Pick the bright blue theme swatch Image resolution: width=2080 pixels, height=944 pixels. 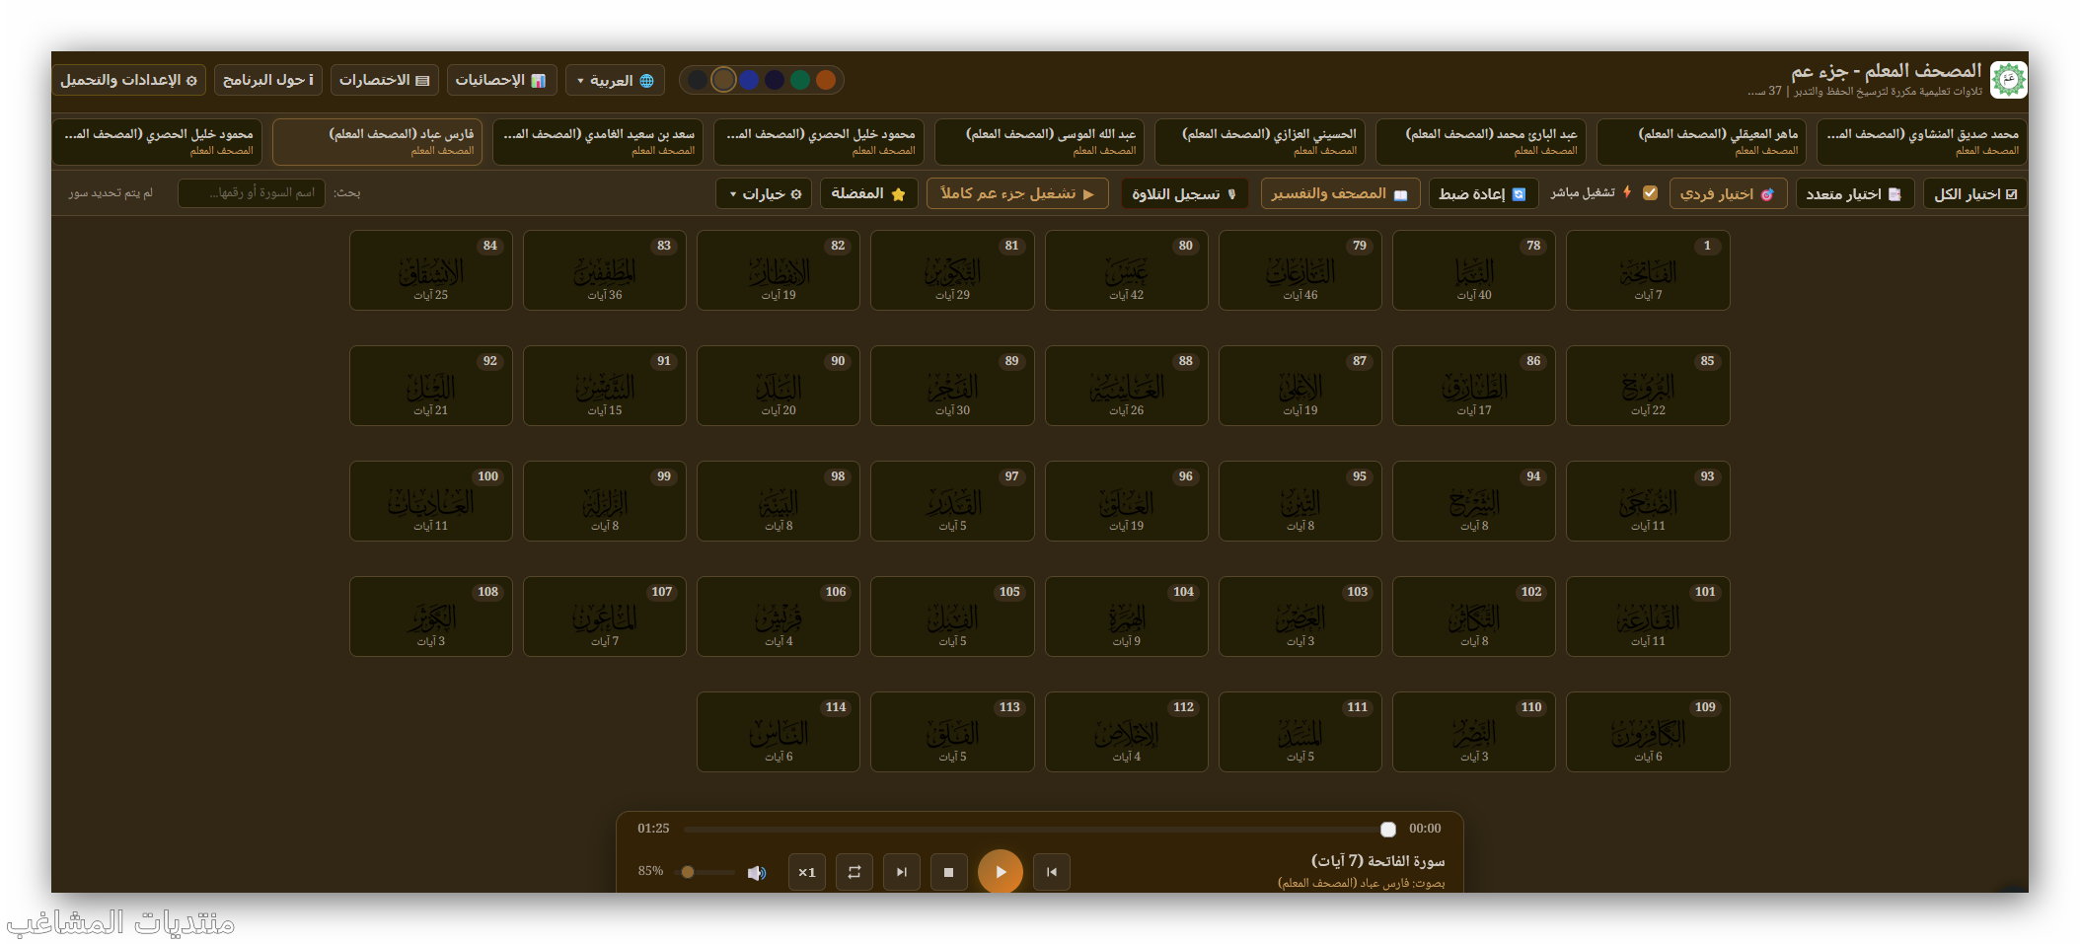[x=749, y=80]
